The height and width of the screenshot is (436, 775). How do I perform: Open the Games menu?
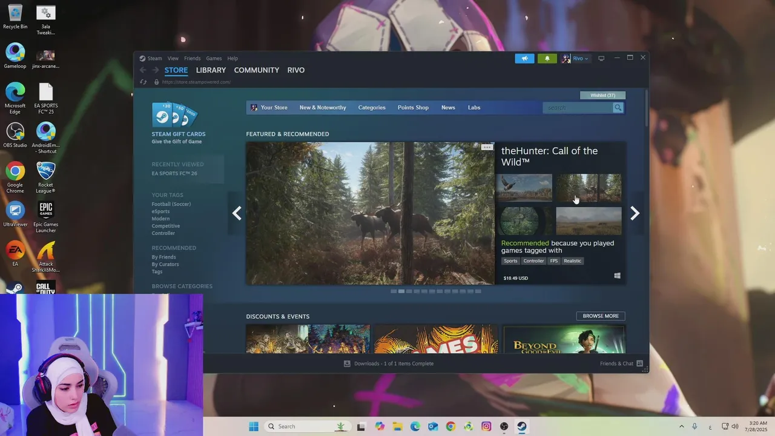(x=214, y=59)
